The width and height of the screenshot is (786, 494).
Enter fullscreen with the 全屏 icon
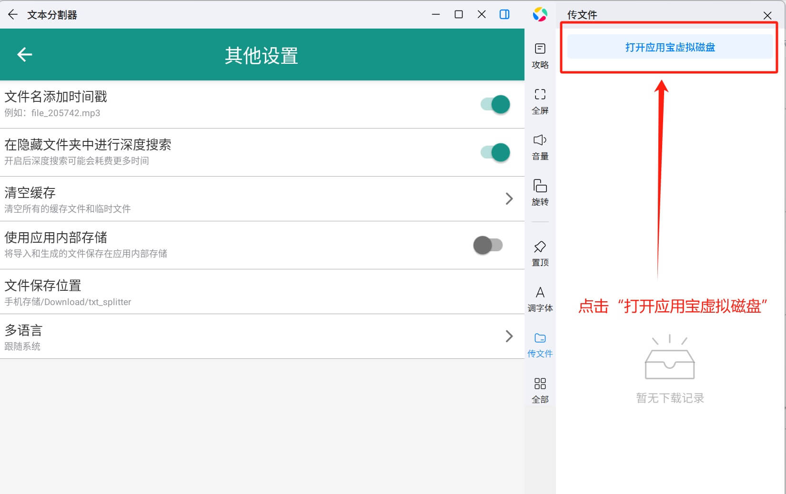point(540,101)
